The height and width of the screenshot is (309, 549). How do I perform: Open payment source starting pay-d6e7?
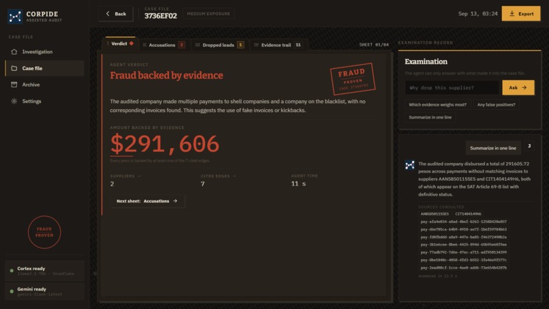coord(464,229)
